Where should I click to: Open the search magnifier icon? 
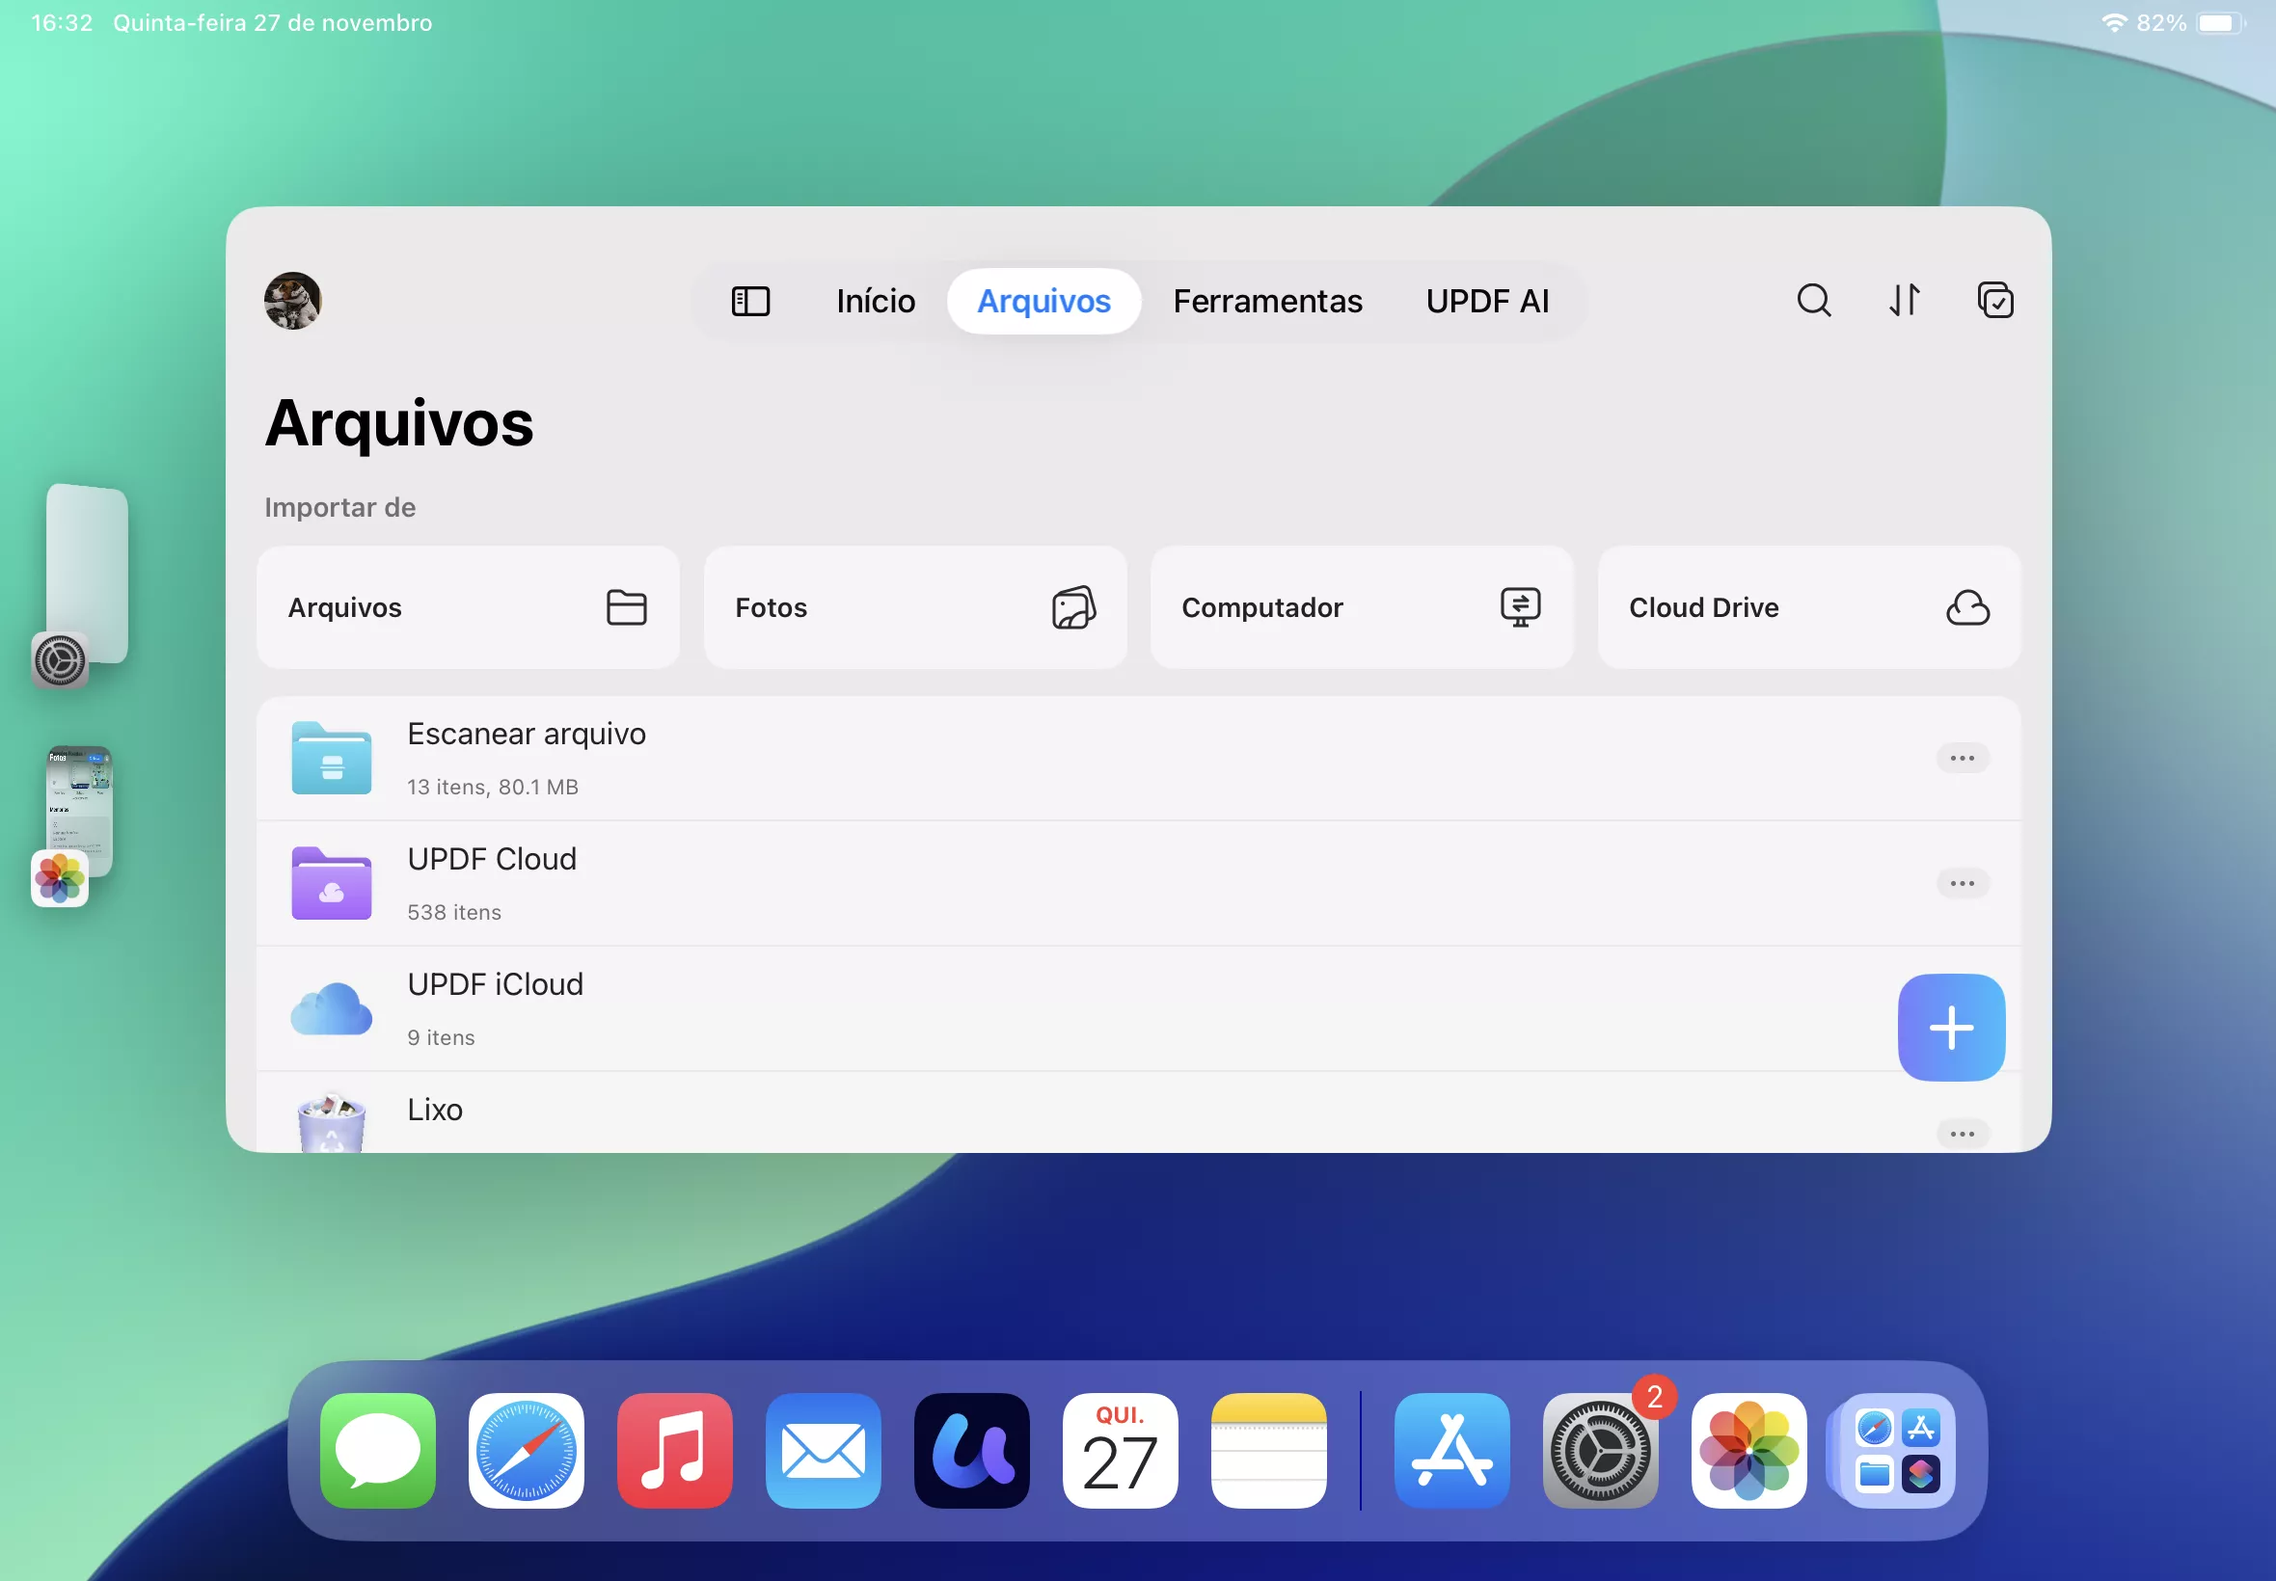pos(1813,300)
